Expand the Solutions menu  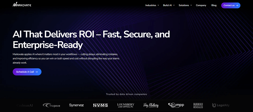point(185,5)
